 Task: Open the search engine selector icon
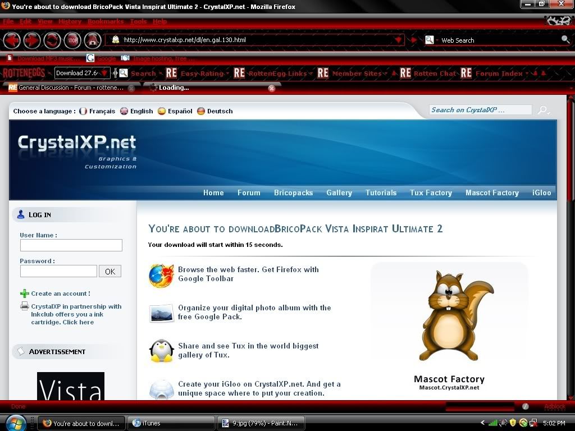tap(430, 40)
